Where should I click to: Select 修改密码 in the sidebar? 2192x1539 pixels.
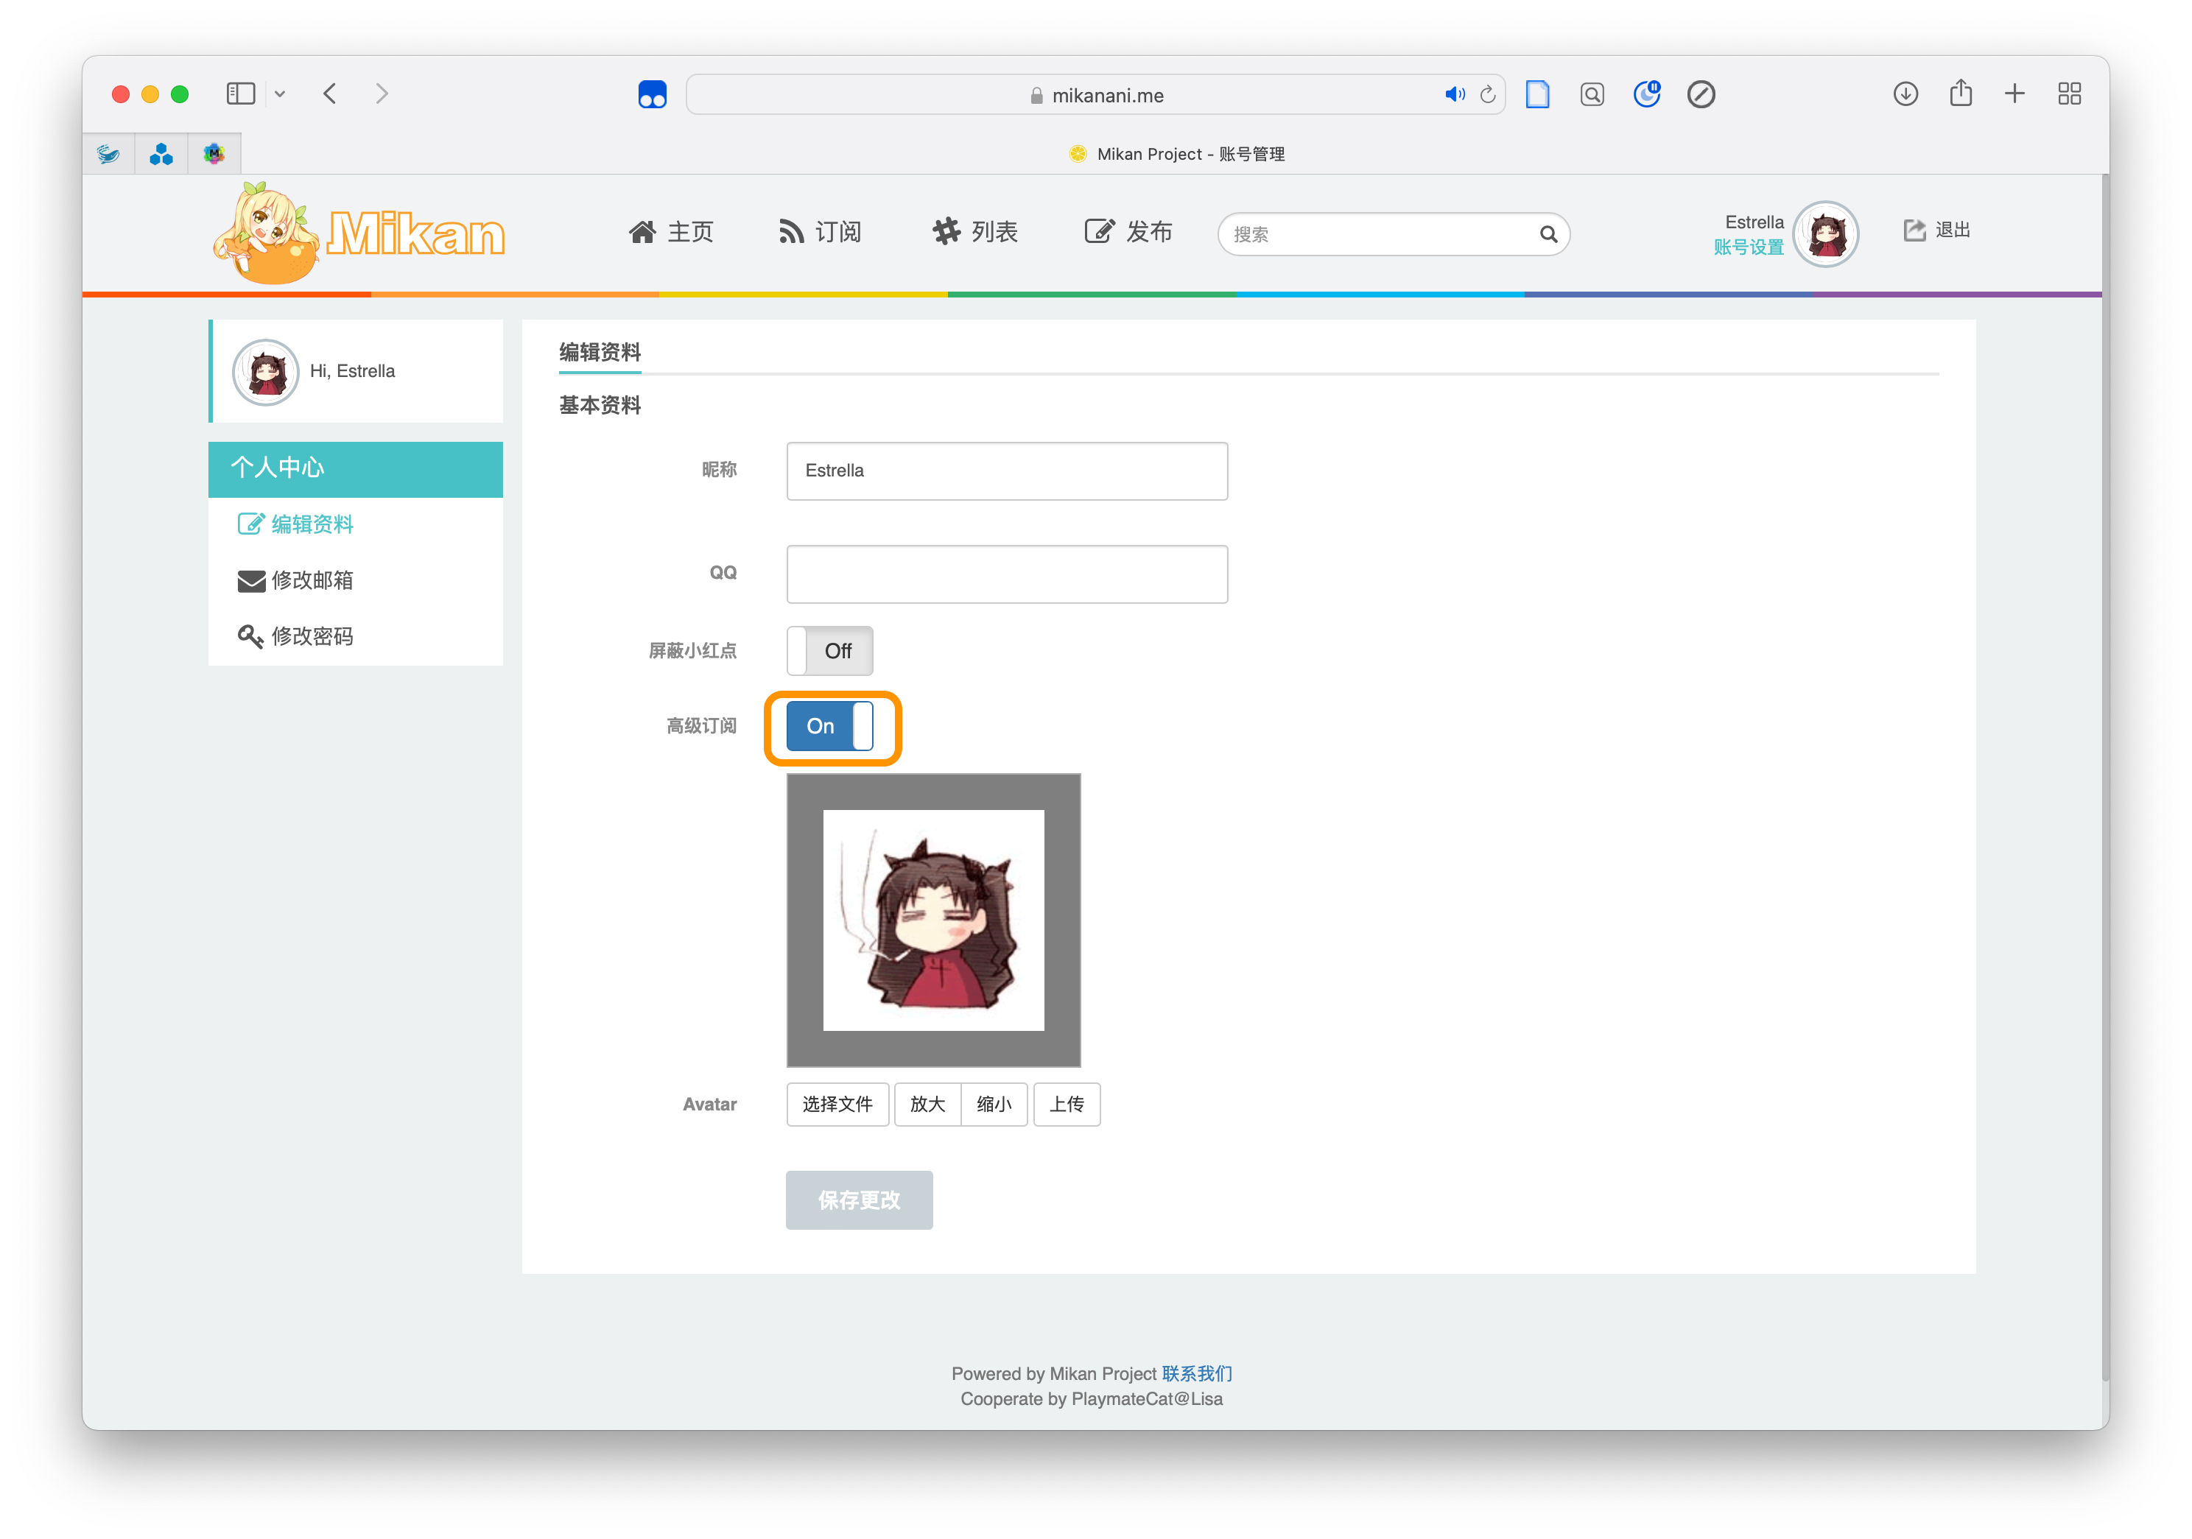(x=312, y=635)
